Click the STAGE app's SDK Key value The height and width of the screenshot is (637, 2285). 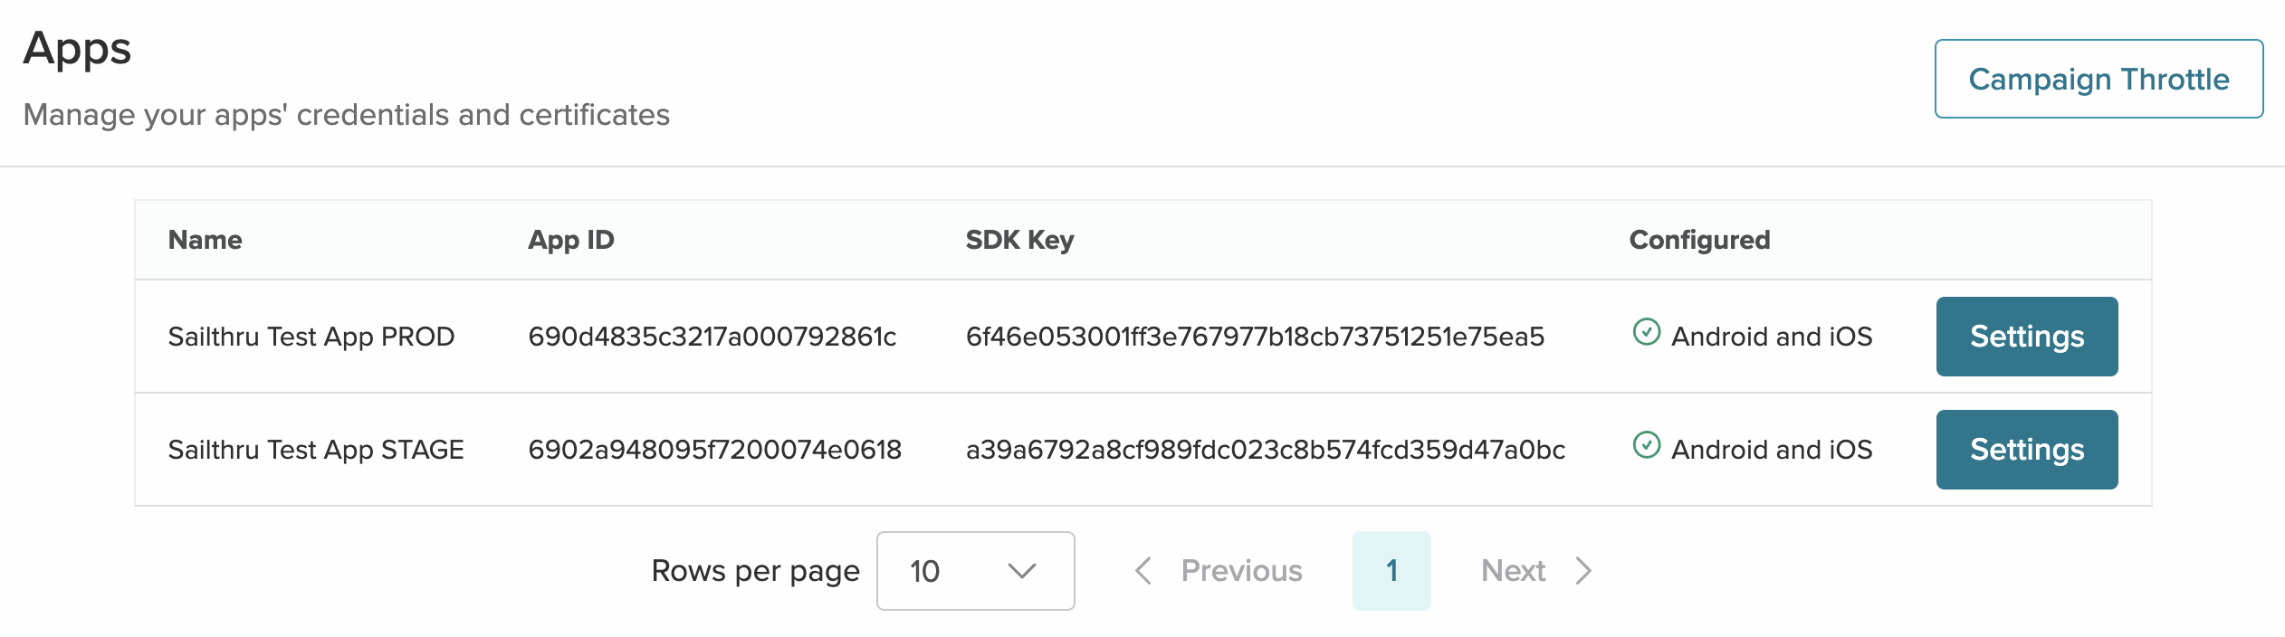tap(1265, 450)
